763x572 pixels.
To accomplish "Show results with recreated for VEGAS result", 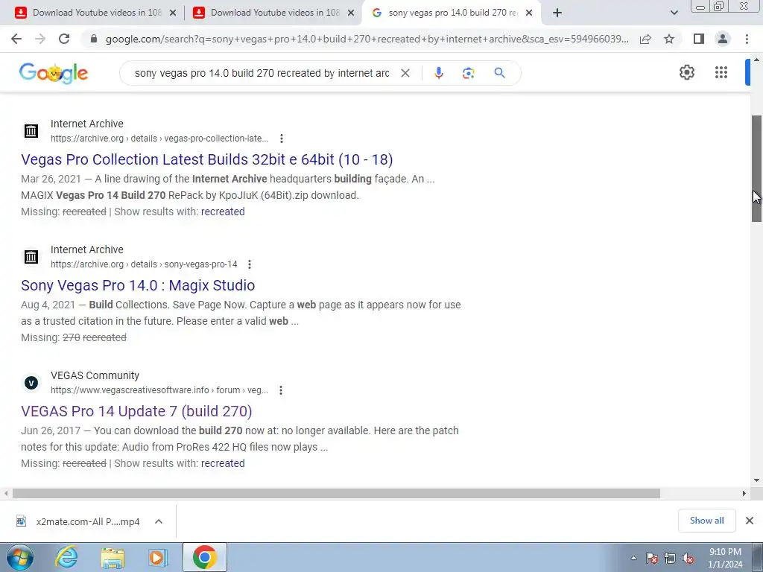I will 223,463.
